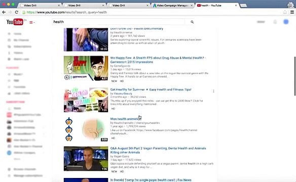Click the Liked videos thumbs-up icon
The width and height of the screenshot is (296, 182).
point(9,94)
